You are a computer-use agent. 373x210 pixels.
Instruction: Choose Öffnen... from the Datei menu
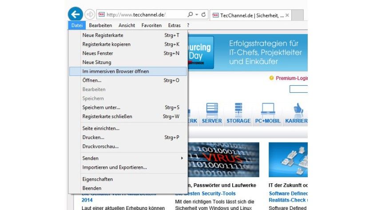pyautogui.click(x=128, y=80)
